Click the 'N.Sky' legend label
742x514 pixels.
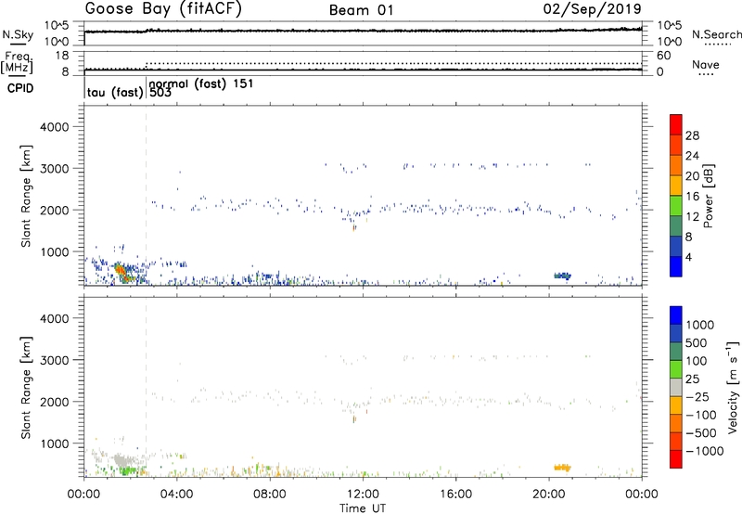(x=18, y=34)
